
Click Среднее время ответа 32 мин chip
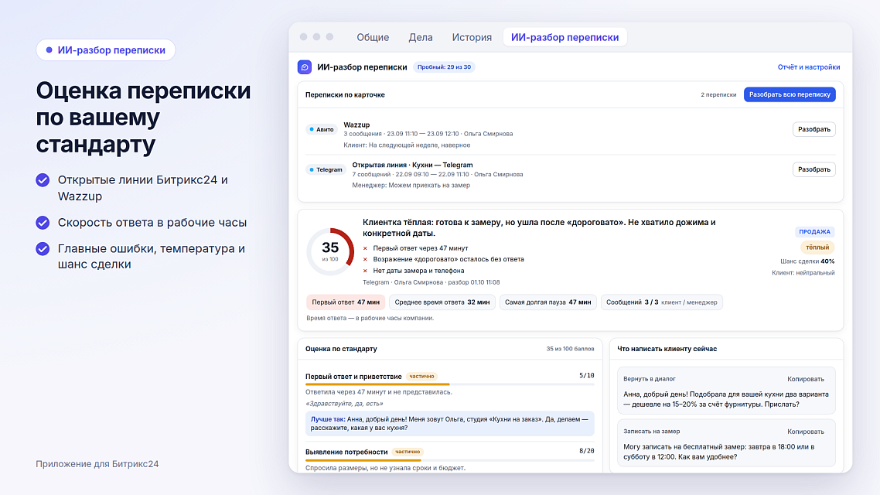[442, 302]
